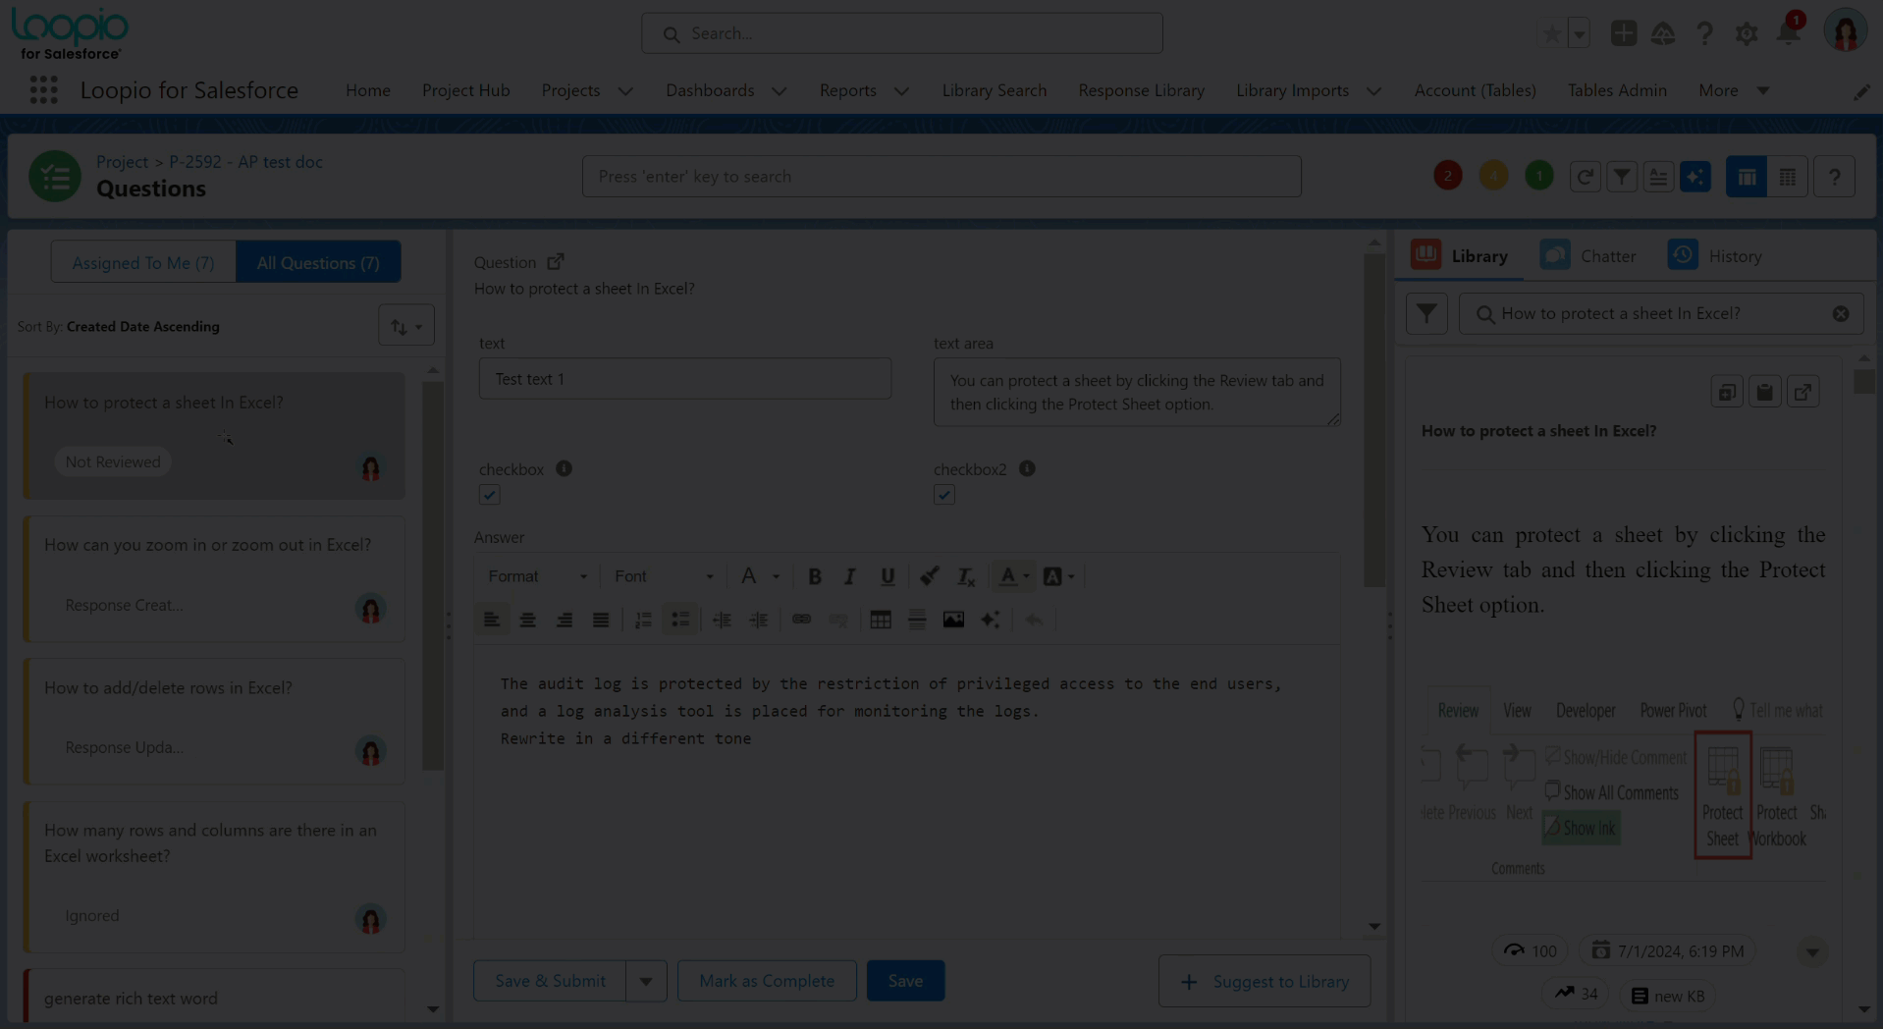Image resolution: width=1883 pixels, height=1029 pixels.
Task: Align answer text right
Action: [x=565, y=620]
